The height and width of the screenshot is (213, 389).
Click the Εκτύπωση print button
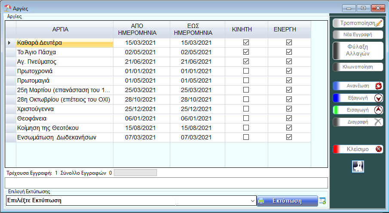[287, 201]
